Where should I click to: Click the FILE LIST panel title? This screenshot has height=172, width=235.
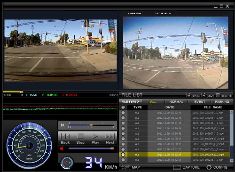pos(132,95)
